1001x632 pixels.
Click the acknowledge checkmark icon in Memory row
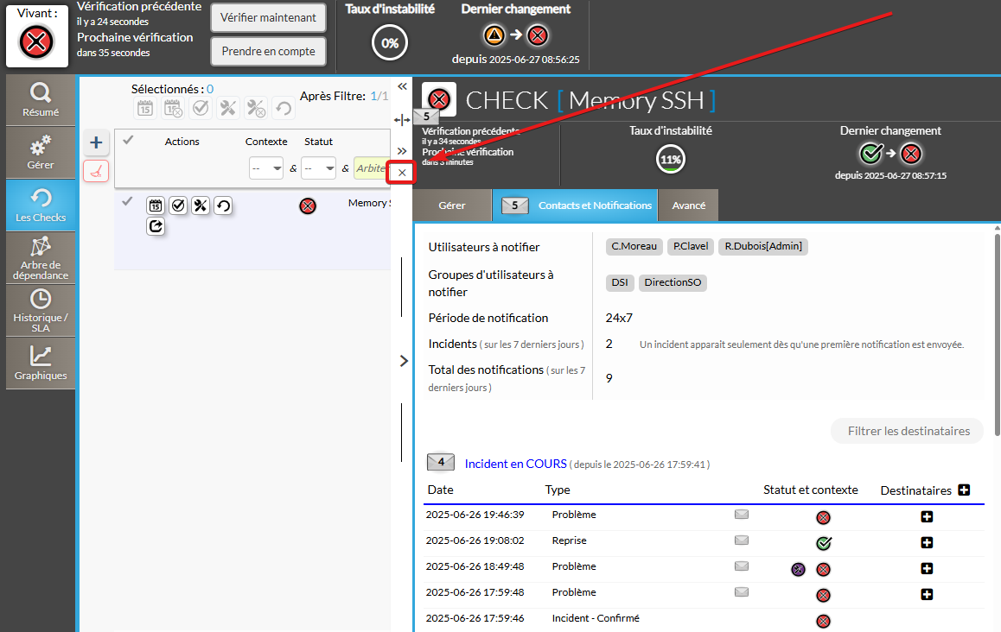[x=178, y=205]
